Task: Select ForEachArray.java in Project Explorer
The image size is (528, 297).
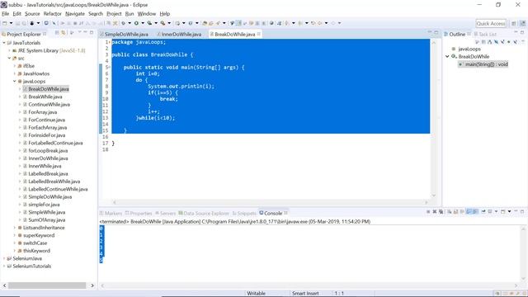Action: (x=48, y=128)
